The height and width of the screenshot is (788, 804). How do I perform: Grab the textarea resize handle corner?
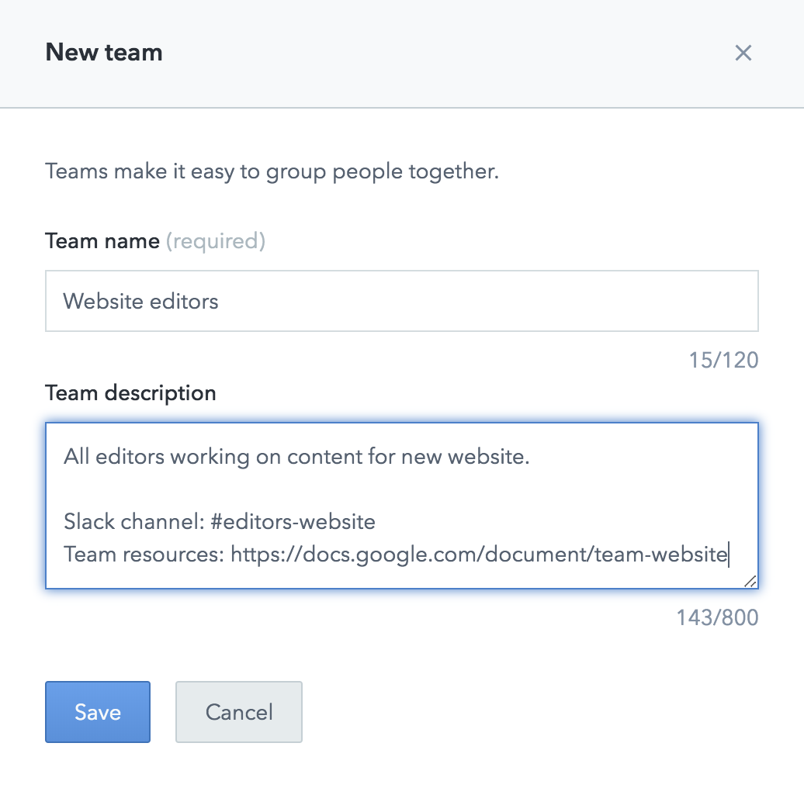[x=750, y=581]
